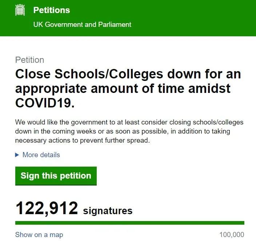Click the More details text link
Image resolution: width=256 pixels, height=249 pixels.
click(41, 155)
